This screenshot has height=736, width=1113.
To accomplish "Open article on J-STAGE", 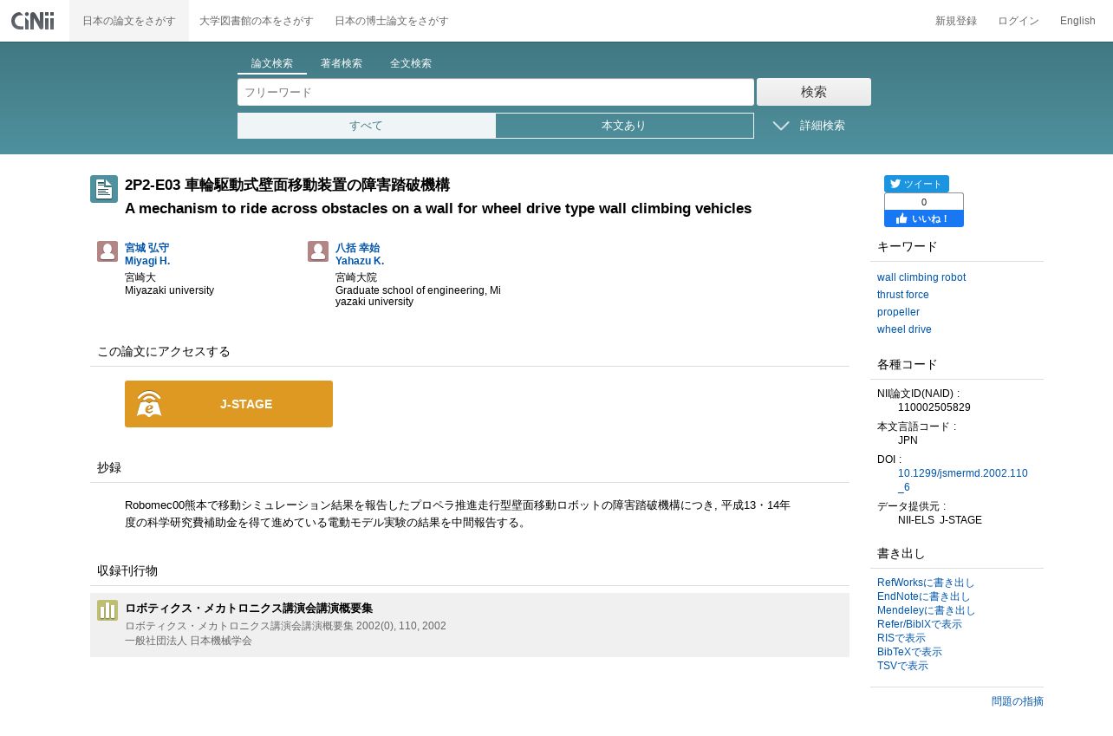I will point(229,404).
